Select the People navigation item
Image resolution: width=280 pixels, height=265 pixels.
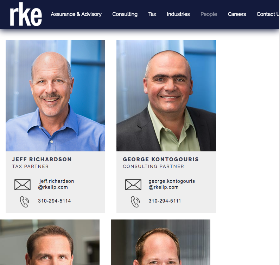pos(209,14)
